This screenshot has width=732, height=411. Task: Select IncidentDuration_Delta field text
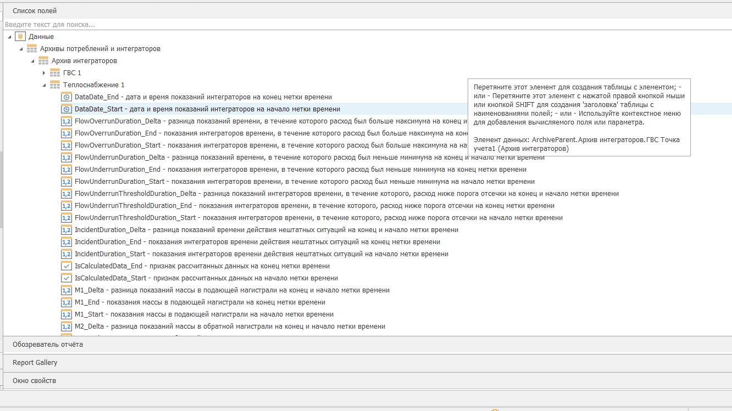[x=267, y=229]
